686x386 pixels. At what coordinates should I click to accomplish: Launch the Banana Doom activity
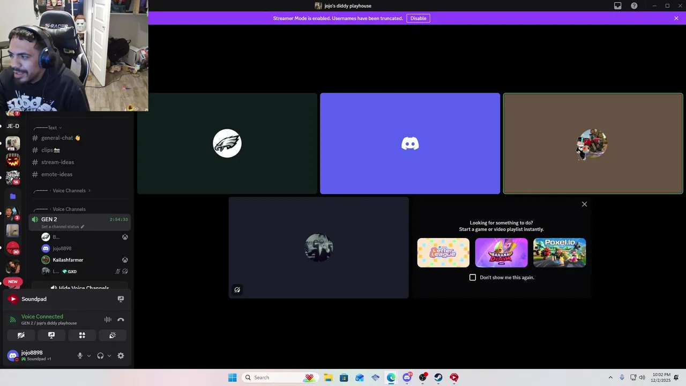[501, 253]
